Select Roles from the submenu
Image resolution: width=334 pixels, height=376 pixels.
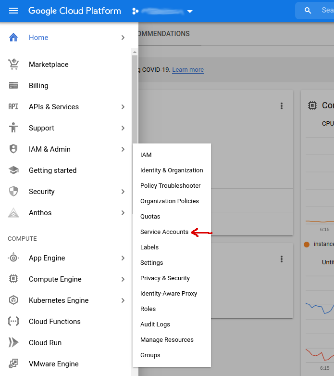172,309
